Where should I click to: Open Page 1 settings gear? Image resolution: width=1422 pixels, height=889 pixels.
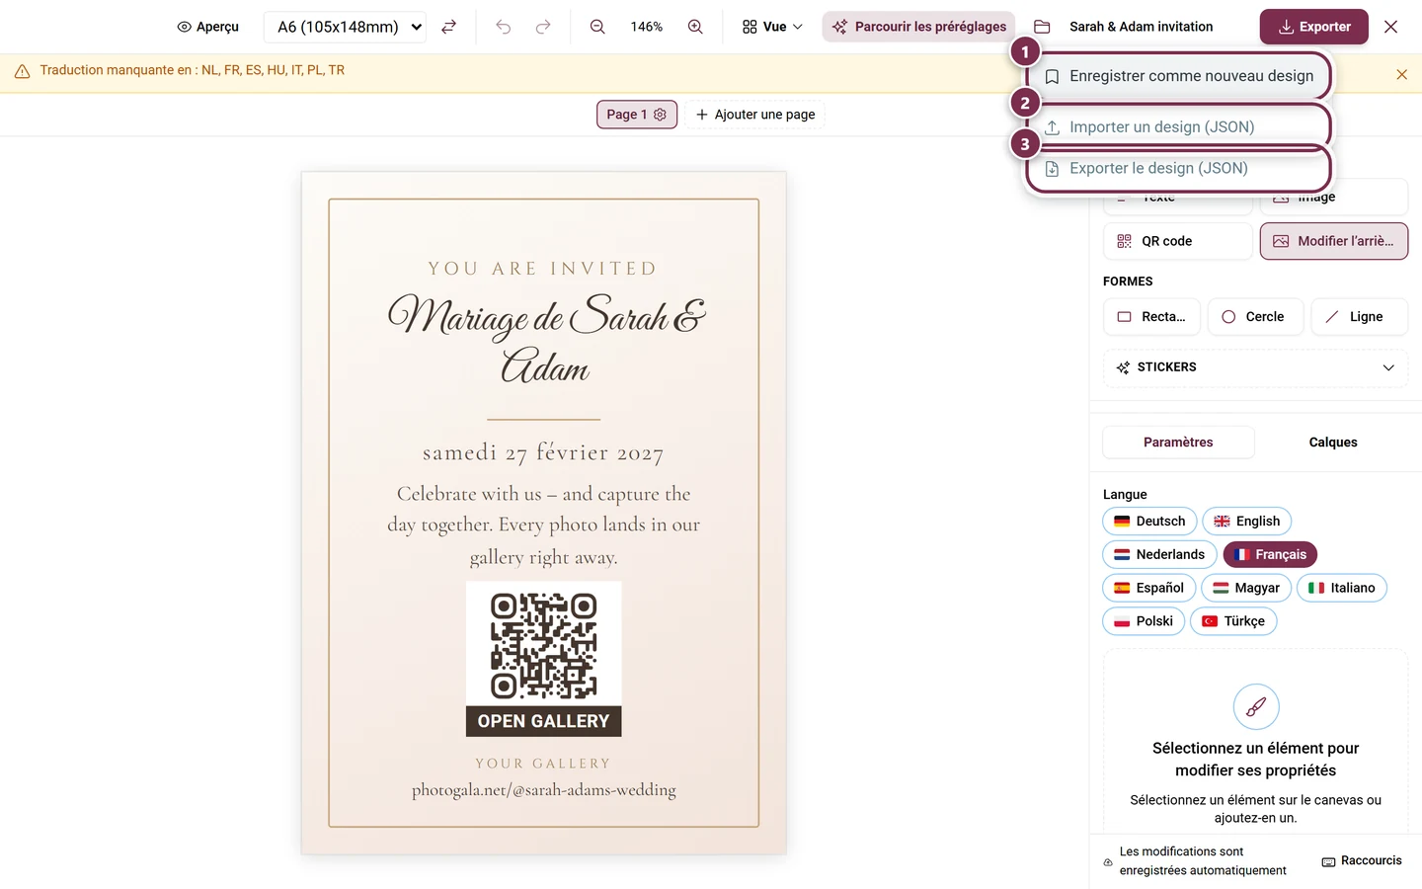pyautogui.click(x=660, y=115)
